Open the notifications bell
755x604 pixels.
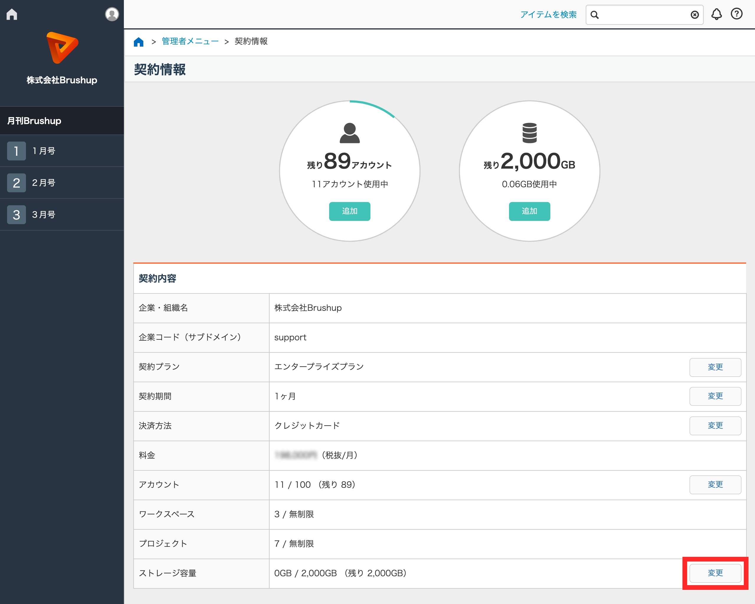(x=716, y=14)
